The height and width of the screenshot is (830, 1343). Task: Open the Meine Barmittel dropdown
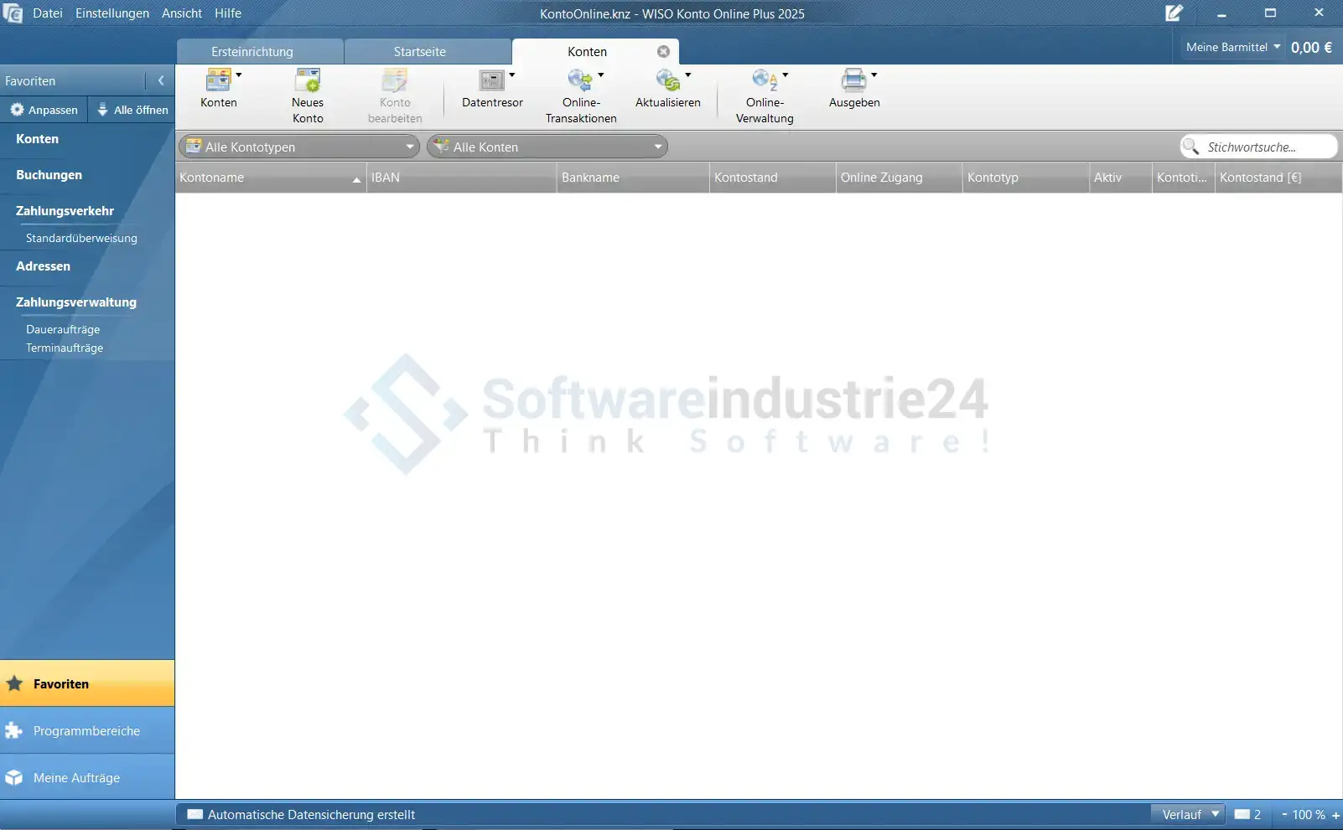tap(1232, 48)
